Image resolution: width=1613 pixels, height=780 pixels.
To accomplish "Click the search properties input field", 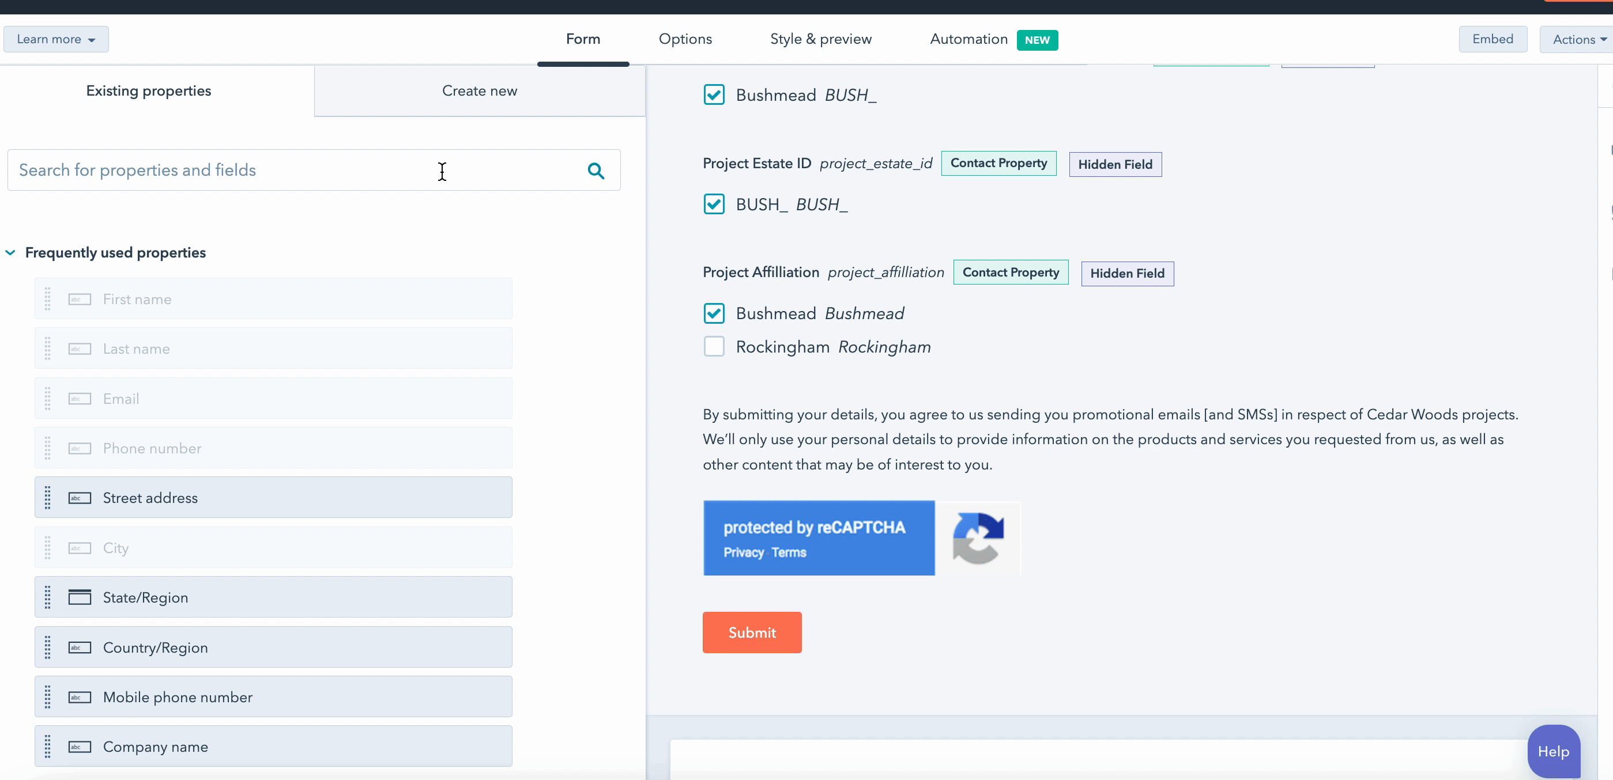I will 313,170.
